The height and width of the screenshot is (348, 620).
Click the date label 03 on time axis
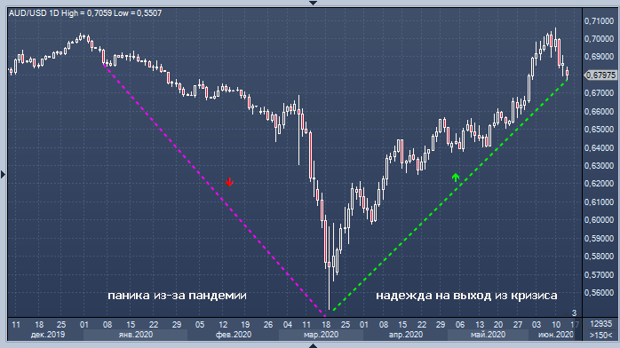[537, 325]
